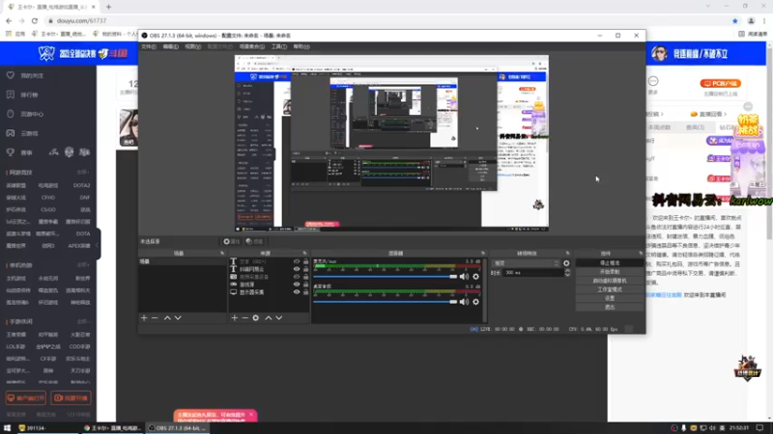This screenshot has width=773, height=434.
Task: Open the scene transition type dropdown
Action: (526, 263)
